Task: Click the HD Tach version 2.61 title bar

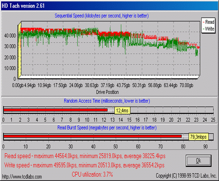Action: click(x=109, y=6)
